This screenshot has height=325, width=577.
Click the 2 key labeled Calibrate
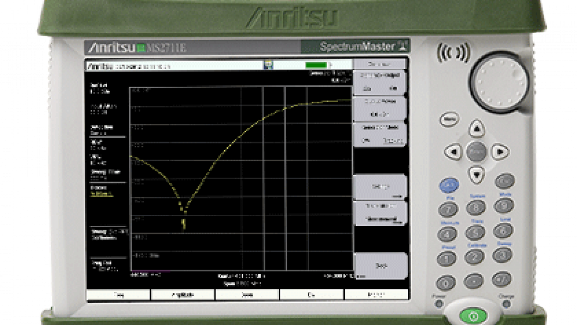pos(475,257)
